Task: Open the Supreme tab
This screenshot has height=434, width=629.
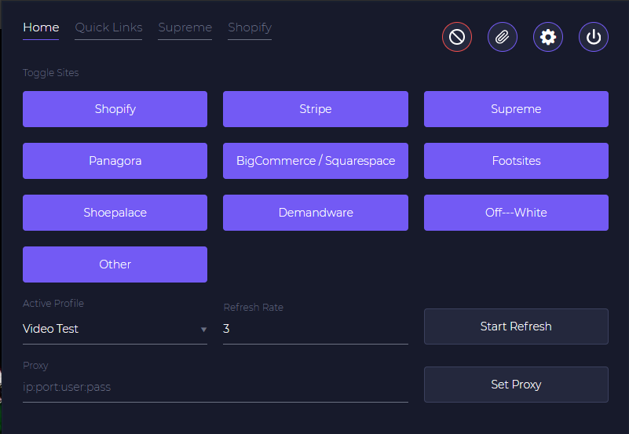Action: pyautogui.click(x=185, y=27)
